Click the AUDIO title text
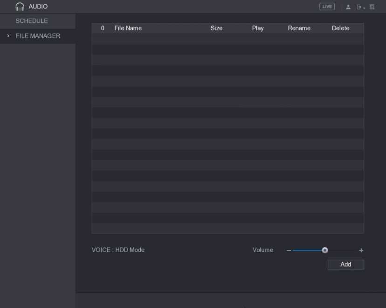 (38, 7)
